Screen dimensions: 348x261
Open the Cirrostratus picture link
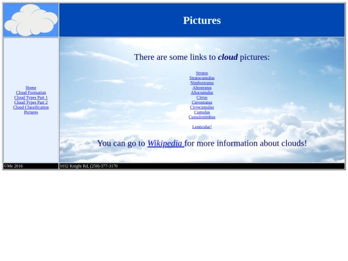(202, 102)
